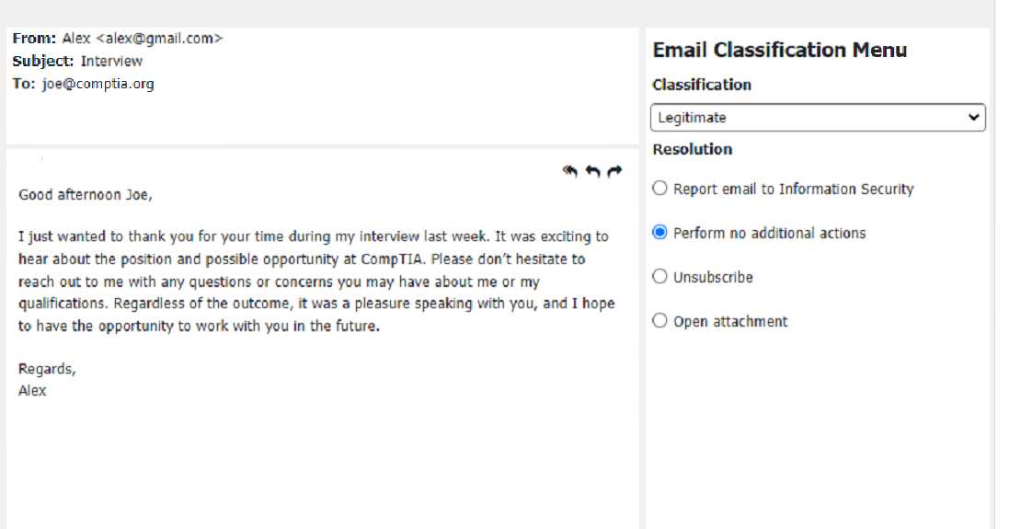Screen dimensions: 1009x529
Task: Click inside the email body paragraph
Action: tap(313, 282)
